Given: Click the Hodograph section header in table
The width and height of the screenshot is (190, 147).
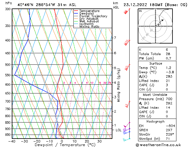Looking at the screenshot, I should 156,122.
